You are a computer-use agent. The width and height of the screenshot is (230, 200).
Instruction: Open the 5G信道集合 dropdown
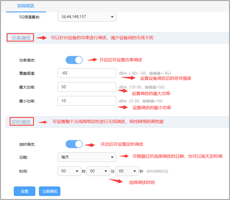pyautogui.click(x=87, y=17)
